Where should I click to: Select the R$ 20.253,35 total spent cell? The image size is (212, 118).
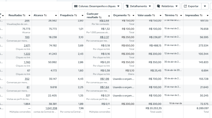coord(153,108)
